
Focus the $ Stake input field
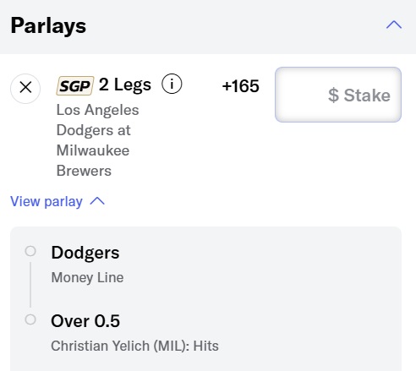[x=338, y=95]
